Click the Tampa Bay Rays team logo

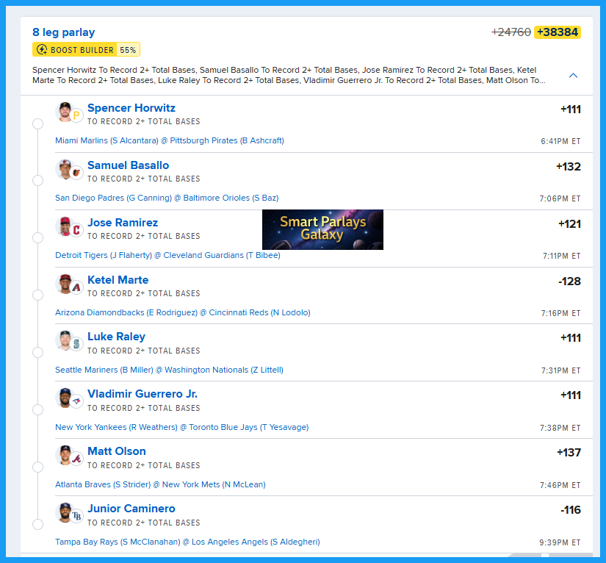tap(76, 515)
